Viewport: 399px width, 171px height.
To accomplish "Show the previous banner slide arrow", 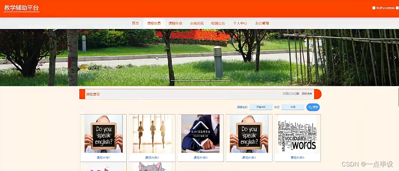I will [x=6, y=58].
